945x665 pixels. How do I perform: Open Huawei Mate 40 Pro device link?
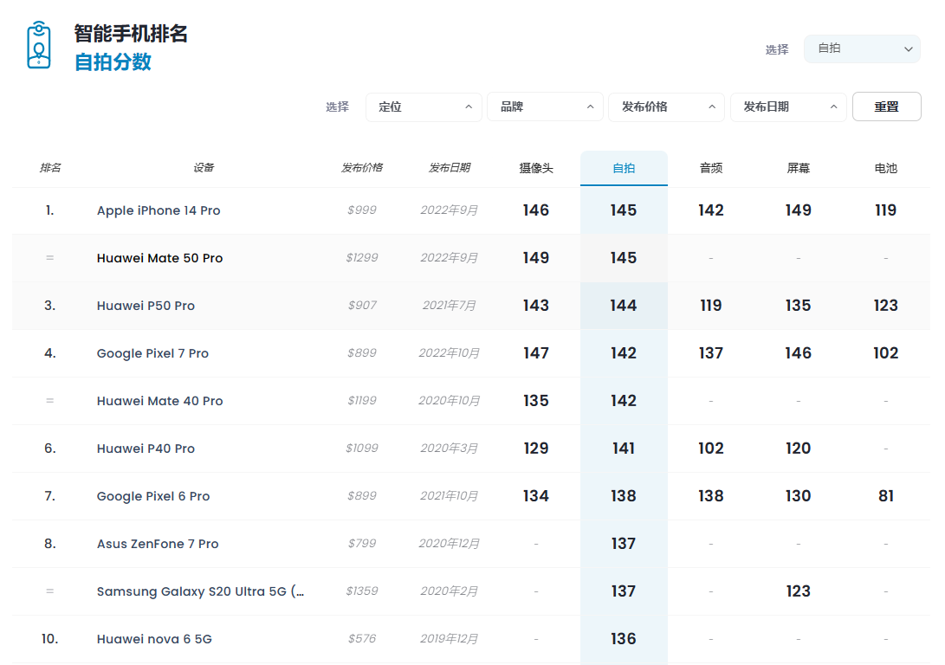(159, 401)
